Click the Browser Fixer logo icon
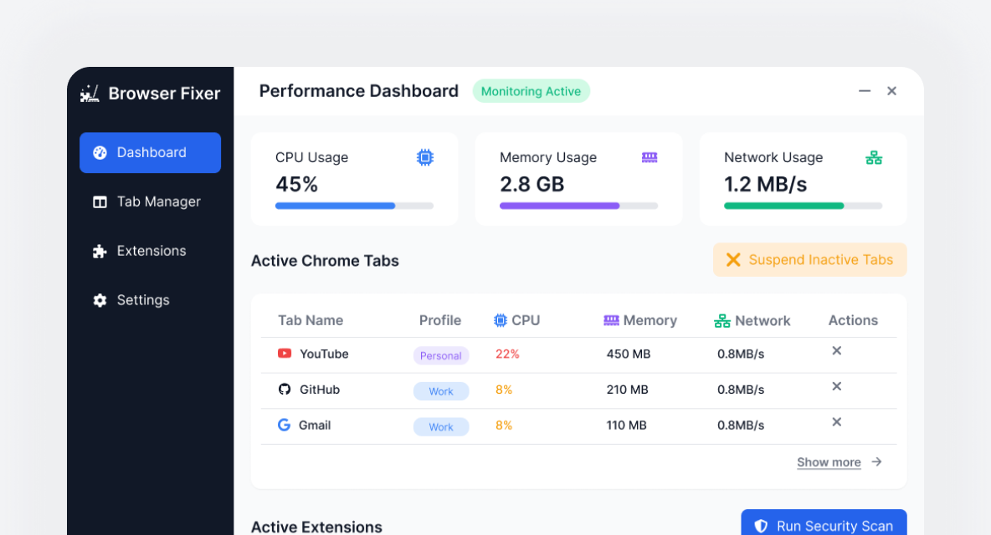Image resolution: width=991 pixels, height=535 pixels. click(x=90, y=94)
